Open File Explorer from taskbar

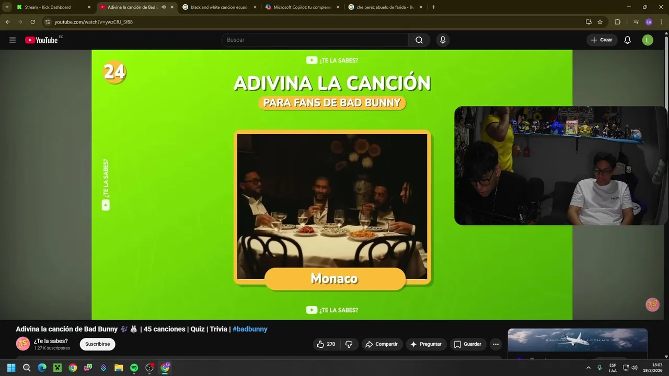(x=119, y=368)
